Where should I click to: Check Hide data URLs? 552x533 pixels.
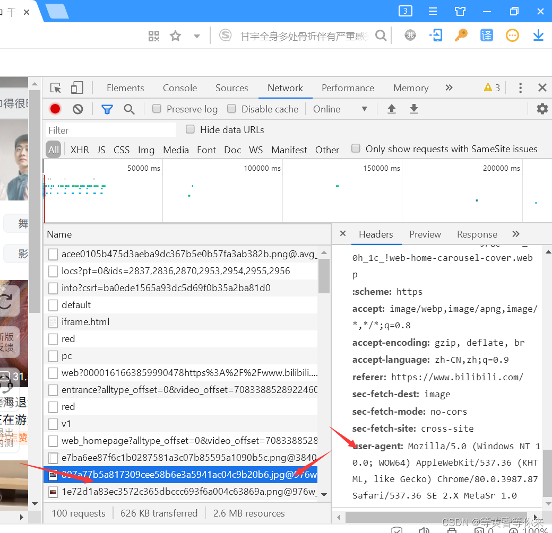click(190, 129)
